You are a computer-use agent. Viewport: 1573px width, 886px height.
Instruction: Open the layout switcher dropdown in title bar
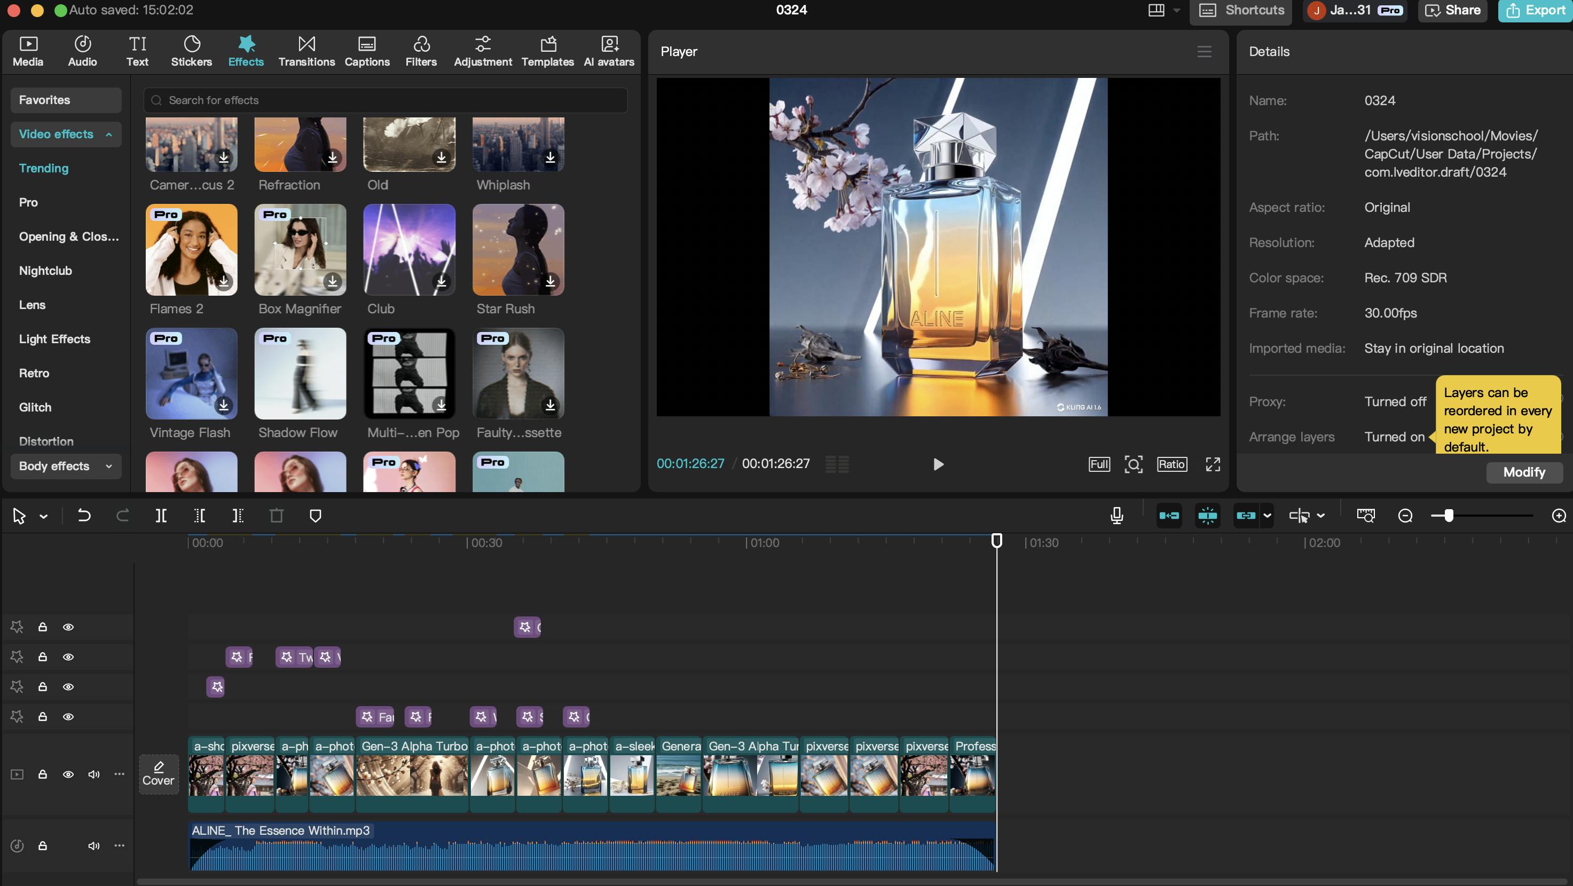pos(1177,10)
